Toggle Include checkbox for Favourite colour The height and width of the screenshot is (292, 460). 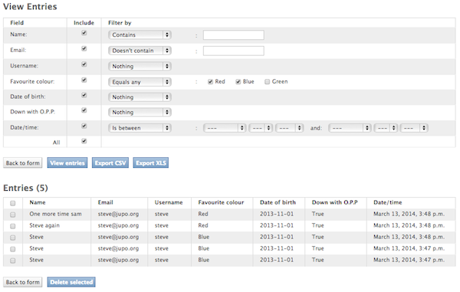pos(84,80)
